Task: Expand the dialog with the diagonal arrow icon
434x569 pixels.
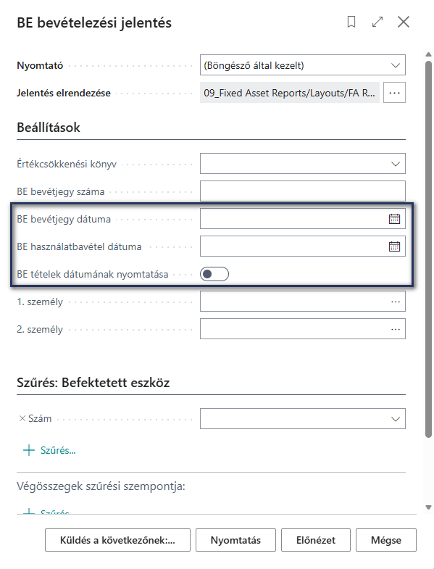Action: (x=377, y=22)
